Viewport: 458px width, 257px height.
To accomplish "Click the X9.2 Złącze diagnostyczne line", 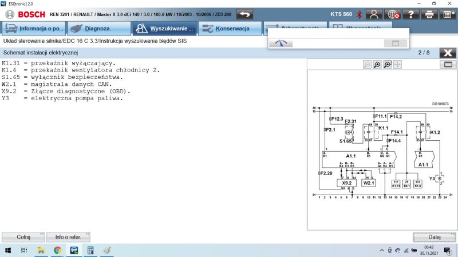I will [66, 91].
